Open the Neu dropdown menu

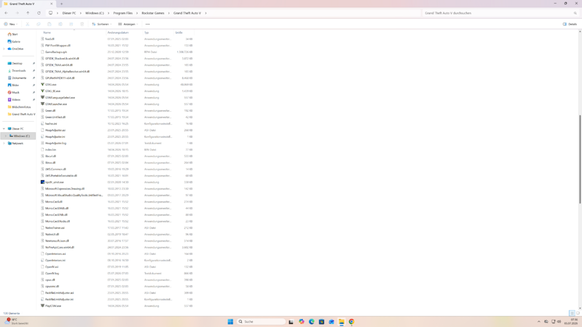click(10, 24)
